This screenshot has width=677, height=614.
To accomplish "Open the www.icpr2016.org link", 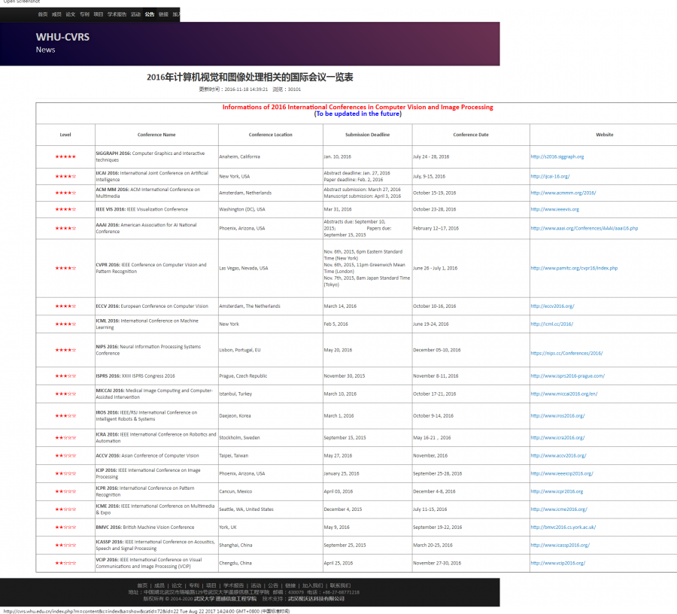I will (x=557, y=491).
